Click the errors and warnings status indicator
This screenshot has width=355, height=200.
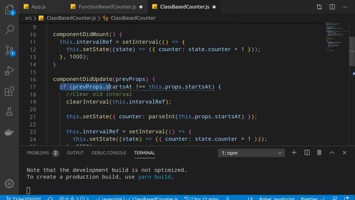point(74,198)
